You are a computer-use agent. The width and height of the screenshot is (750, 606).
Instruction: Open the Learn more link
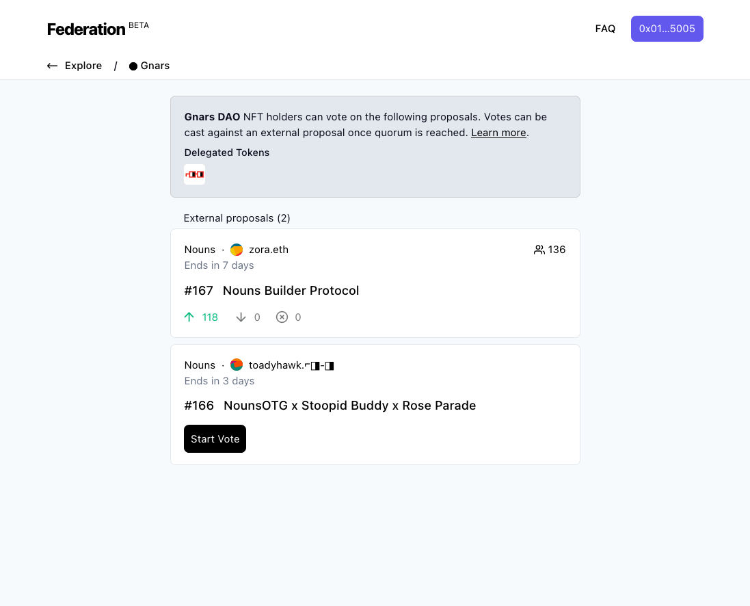click(498, 133)
